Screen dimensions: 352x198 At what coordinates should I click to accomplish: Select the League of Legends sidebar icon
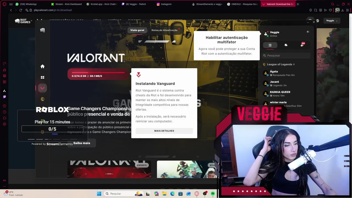(42, 99)
